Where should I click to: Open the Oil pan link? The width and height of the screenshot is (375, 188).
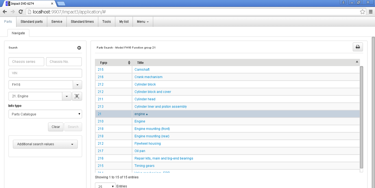(140, 151)
